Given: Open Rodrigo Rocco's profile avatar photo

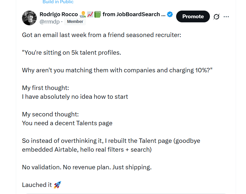Looking at the screenshot, I should coord(29,18).
